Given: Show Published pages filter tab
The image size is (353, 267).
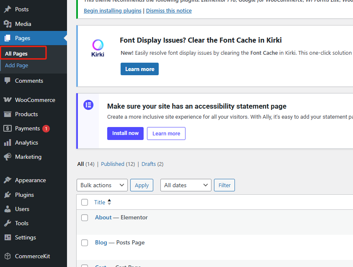Looking at the screenshot, I should click(113, 164).
